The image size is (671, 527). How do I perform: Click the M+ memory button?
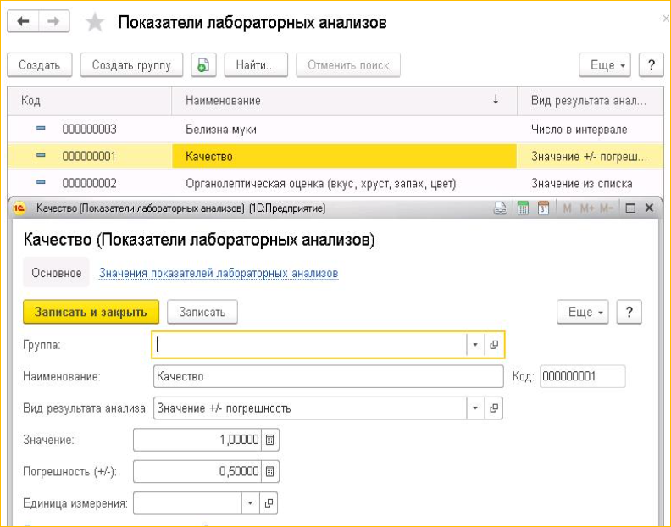point(587,208)
